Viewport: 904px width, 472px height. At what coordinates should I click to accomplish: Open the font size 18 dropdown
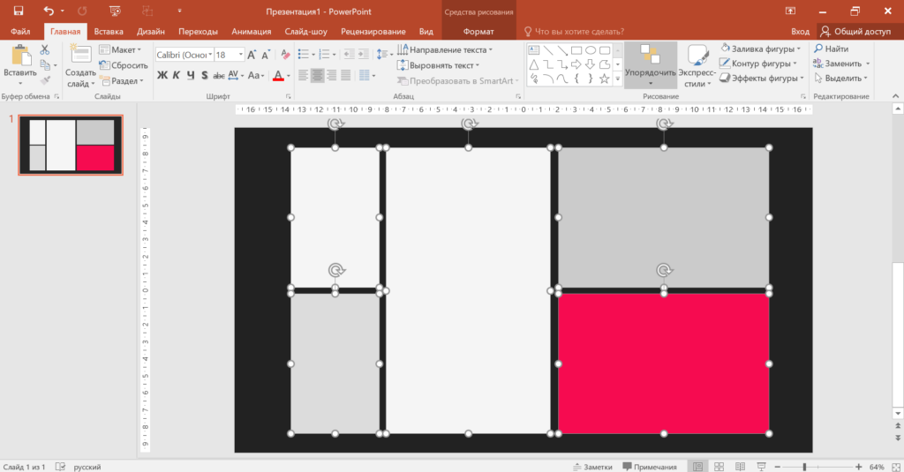click(x=240, y=55)
